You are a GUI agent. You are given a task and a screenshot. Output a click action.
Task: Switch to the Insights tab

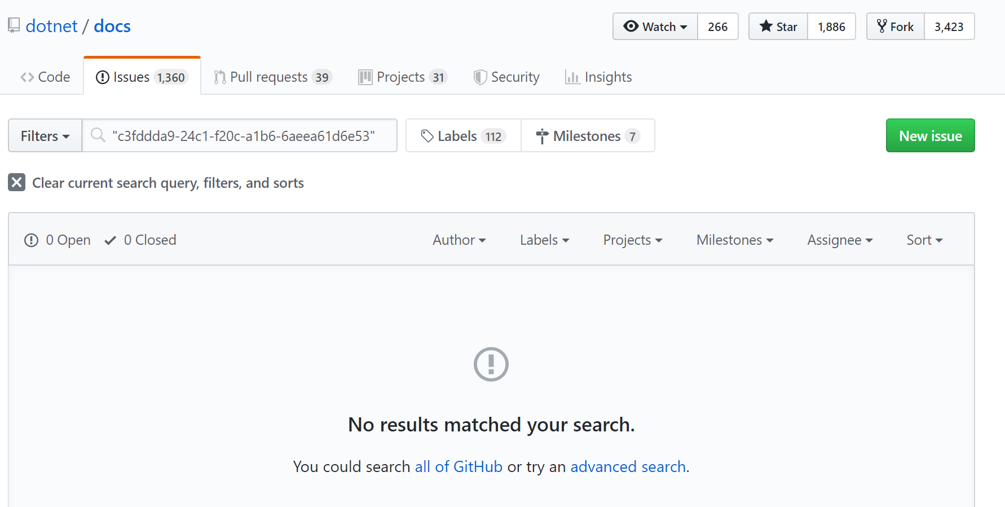tap(598, 77)
